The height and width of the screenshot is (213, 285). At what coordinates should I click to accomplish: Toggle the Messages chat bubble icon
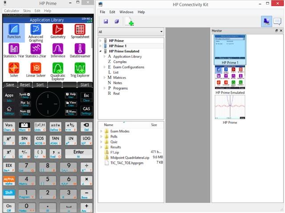[x=277, y=22]
